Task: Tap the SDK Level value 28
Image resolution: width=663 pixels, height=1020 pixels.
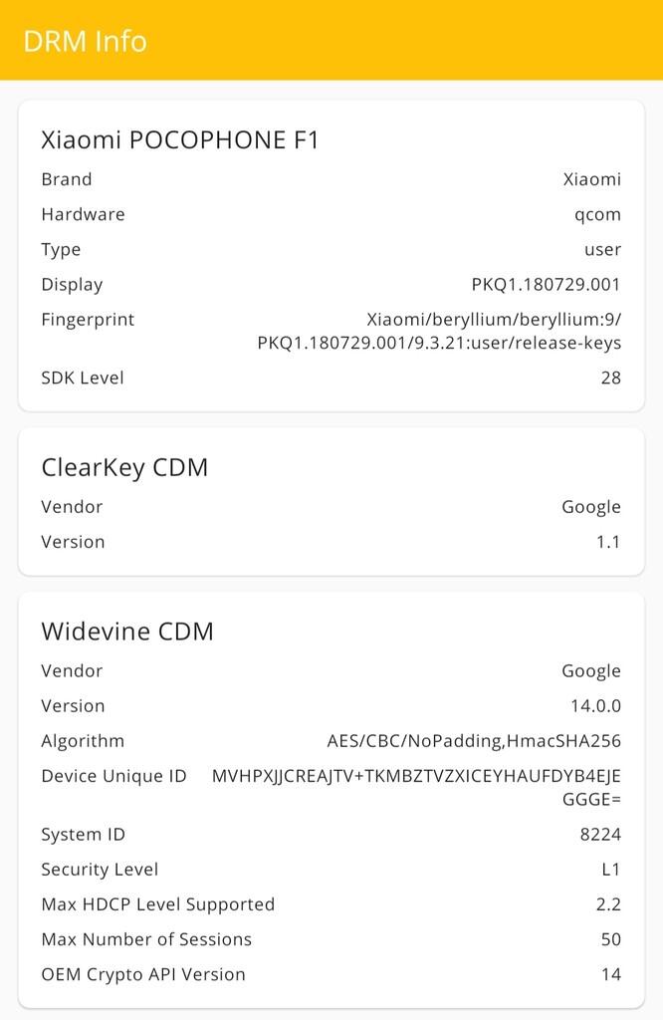Action: pyautogui.click(x=610, y=378)
